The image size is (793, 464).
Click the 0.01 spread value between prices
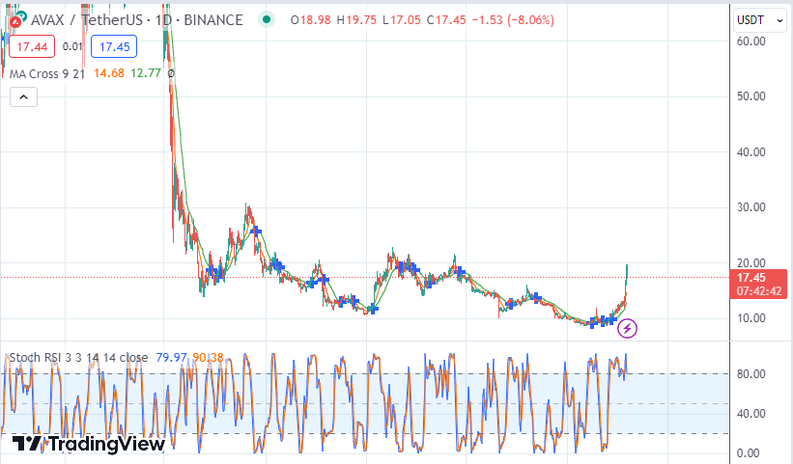pos(72,46)
